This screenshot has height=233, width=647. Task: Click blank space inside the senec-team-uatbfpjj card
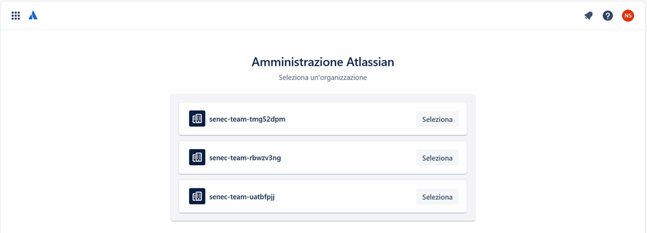[351, 197]
